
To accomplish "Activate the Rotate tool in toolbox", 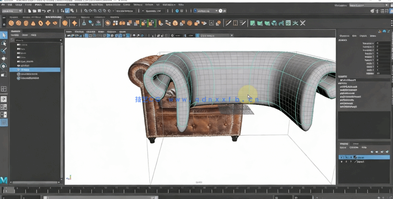I will [x=4, y=66].
